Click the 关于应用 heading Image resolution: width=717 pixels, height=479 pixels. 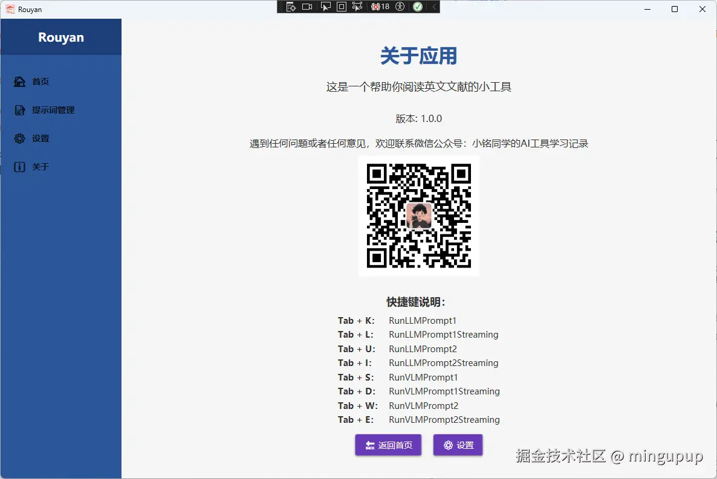click(x=418, y=56)
